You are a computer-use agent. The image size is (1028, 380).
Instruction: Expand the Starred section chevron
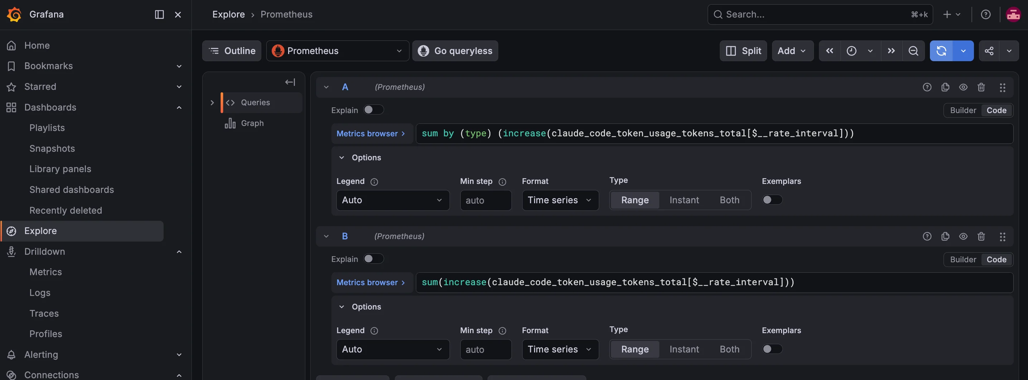click(179, 87)
